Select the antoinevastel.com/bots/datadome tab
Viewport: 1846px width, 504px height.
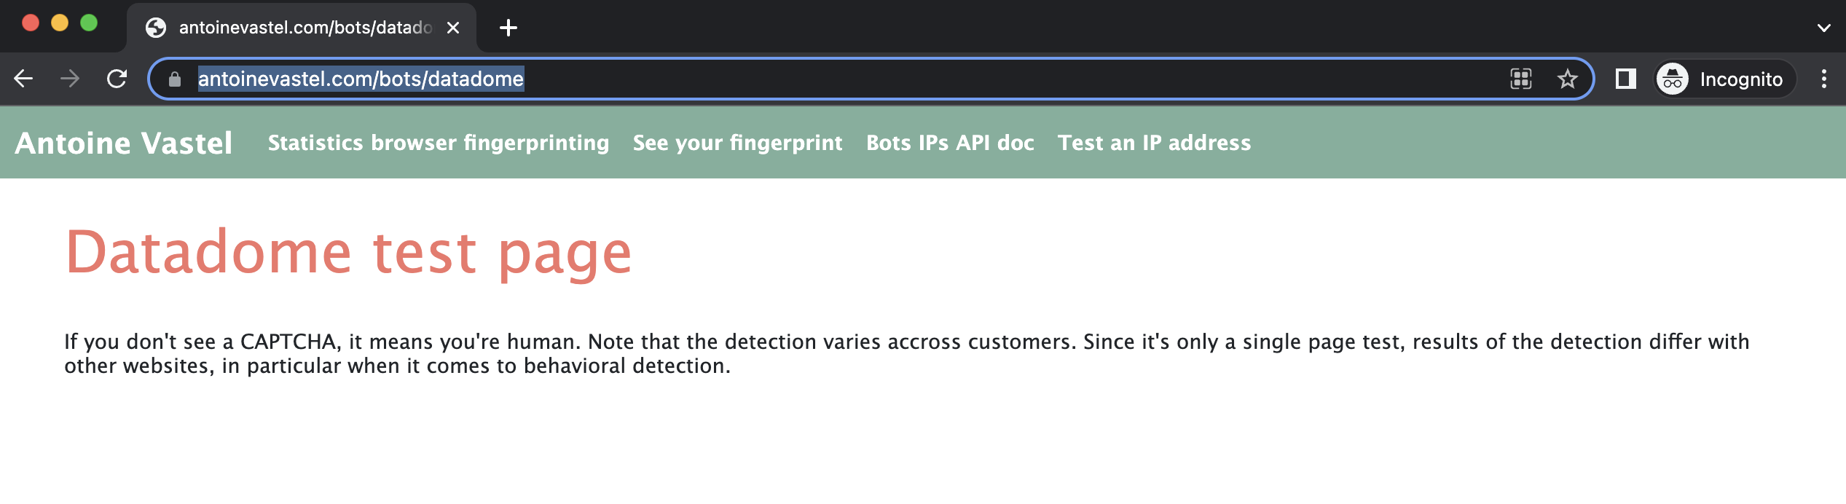[x=291, y=28]
